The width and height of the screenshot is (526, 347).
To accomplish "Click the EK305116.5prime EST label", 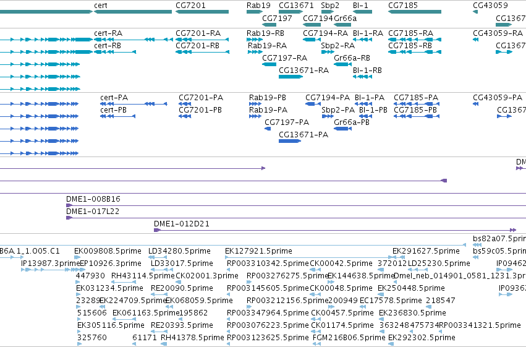I will click(111, 325).
